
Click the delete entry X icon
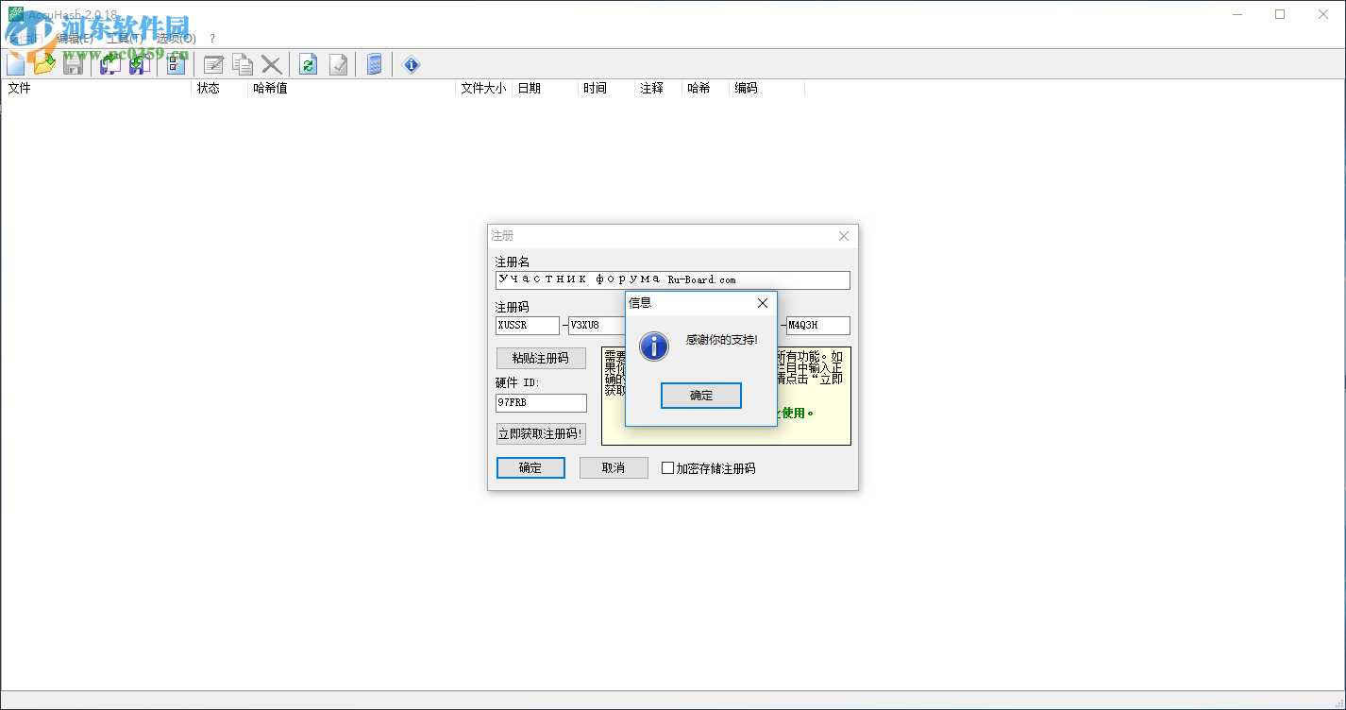[272, 64]
